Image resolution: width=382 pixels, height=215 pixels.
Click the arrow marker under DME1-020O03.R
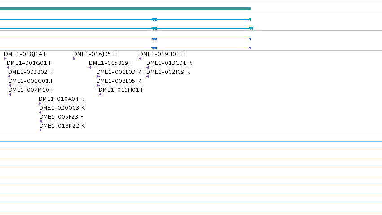coord(40,112)
